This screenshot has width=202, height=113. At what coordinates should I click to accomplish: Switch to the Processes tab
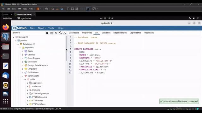pyautogui.click(x=149, y=33)
